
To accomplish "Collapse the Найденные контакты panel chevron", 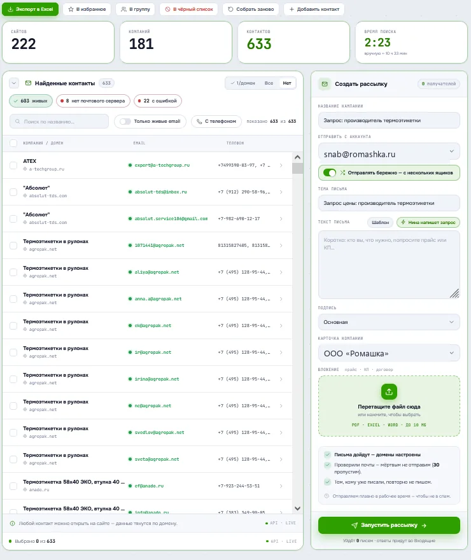I will click(13, 83).
